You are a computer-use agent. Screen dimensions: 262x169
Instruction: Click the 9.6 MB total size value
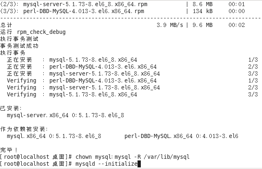(x=202, y=25)
